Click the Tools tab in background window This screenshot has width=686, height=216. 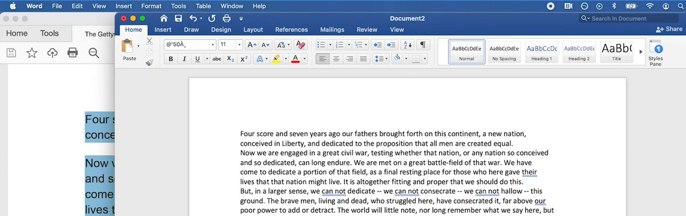coord(50,34)
